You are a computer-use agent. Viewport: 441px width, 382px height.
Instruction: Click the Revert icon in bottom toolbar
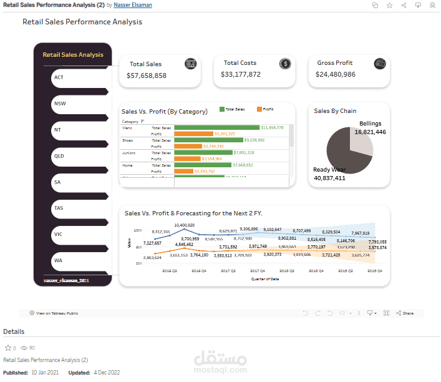click(x=330, y=313)
